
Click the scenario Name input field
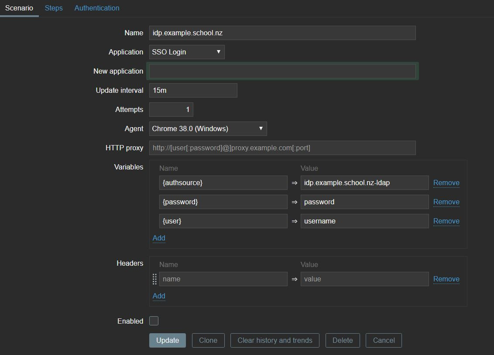click(282, 33)
